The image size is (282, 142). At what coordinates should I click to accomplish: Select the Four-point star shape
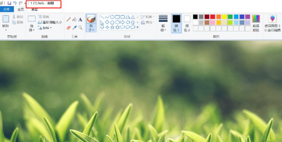[x=107, y=27]
